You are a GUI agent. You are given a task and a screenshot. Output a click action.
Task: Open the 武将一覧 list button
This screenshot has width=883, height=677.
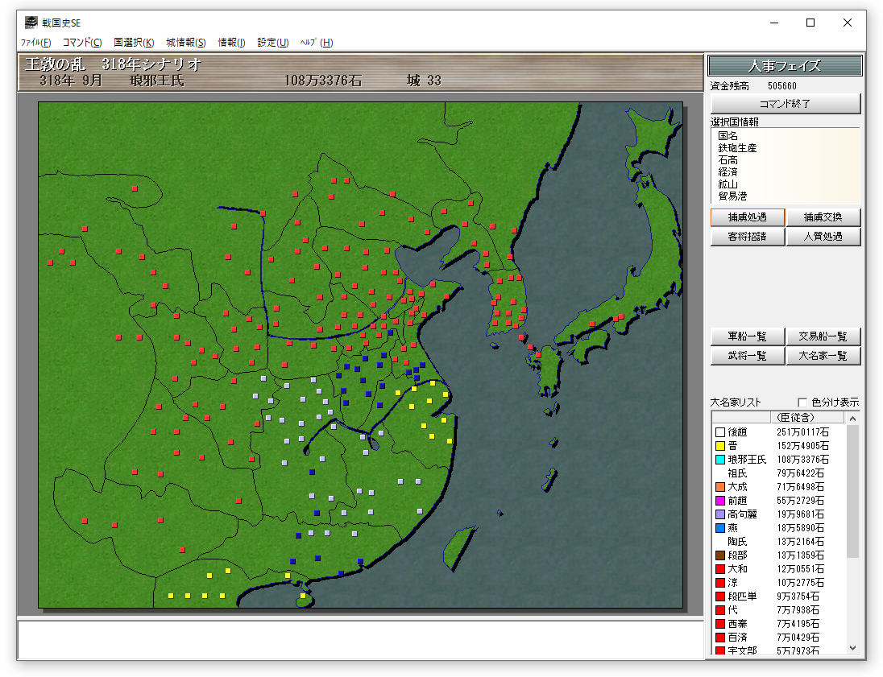pyautogui.click(x=747, y=356)
